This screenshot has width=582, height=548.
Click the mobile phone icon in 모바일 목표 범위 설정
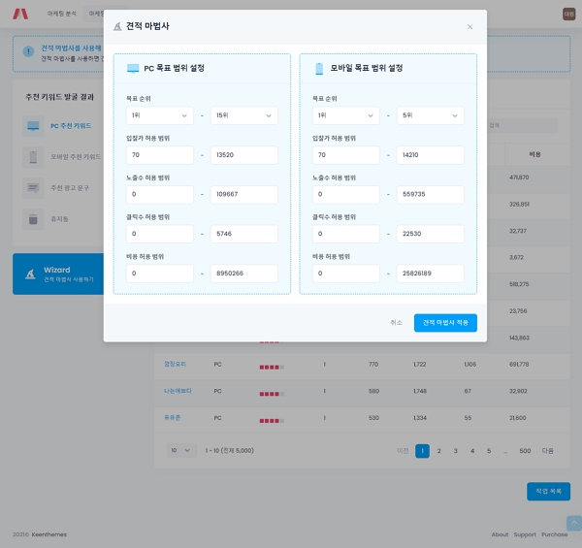click(318, 69)
